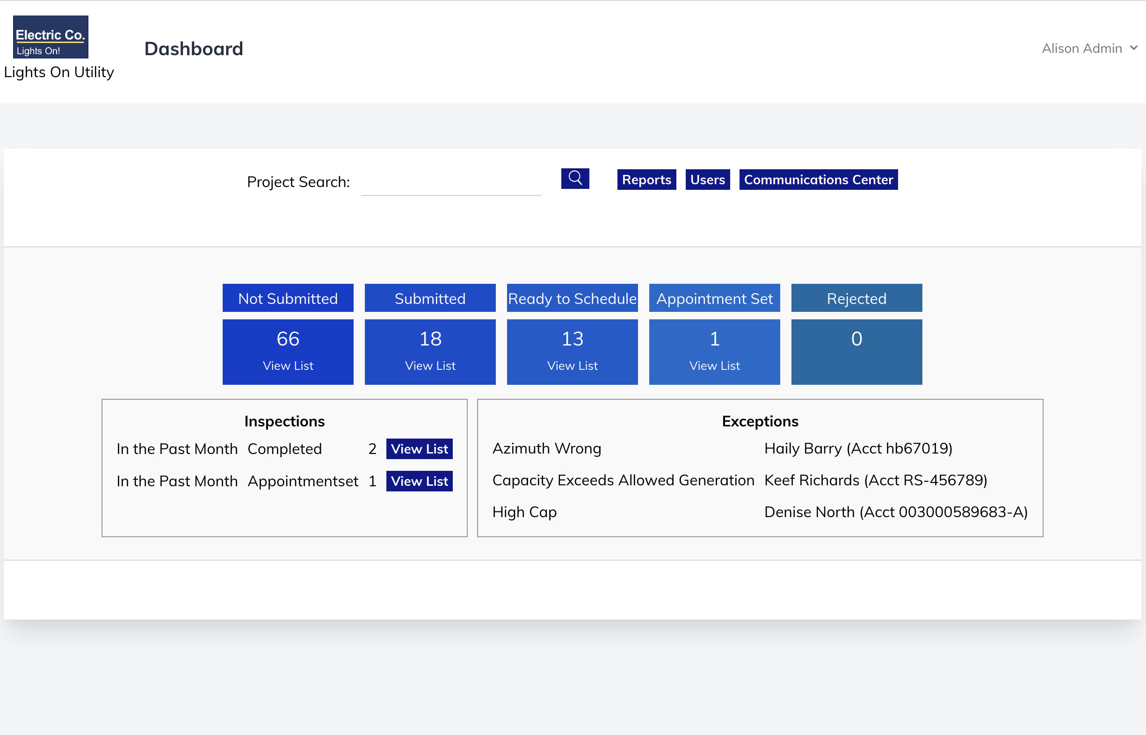Click the Completed inspections label
The image size is (1146, 735).
tap(284, 449)
